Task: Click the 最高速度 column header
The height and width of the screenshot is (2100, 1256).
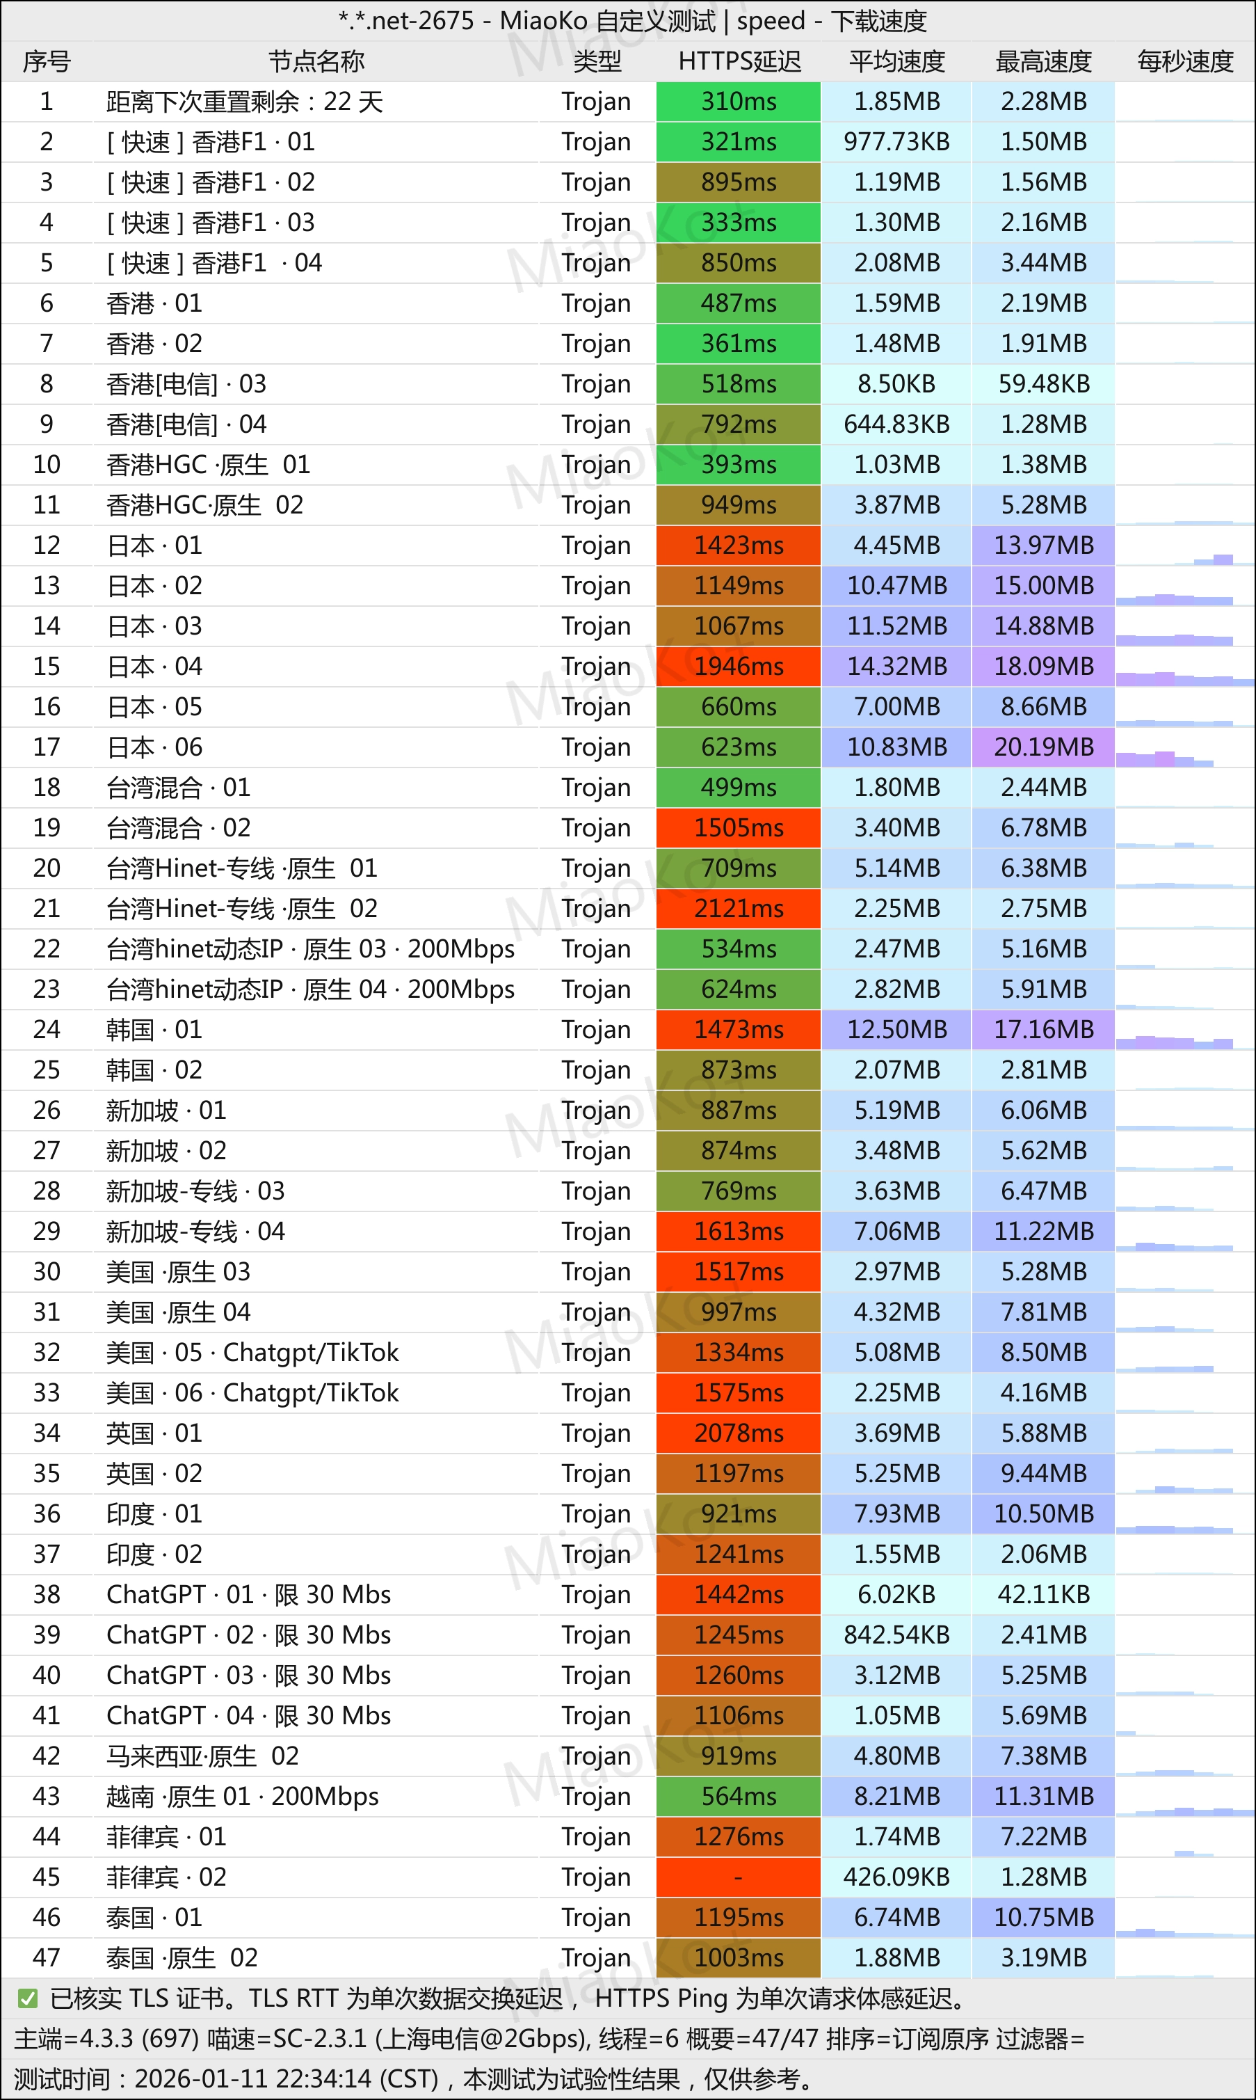Action: tap(1042, 61)
